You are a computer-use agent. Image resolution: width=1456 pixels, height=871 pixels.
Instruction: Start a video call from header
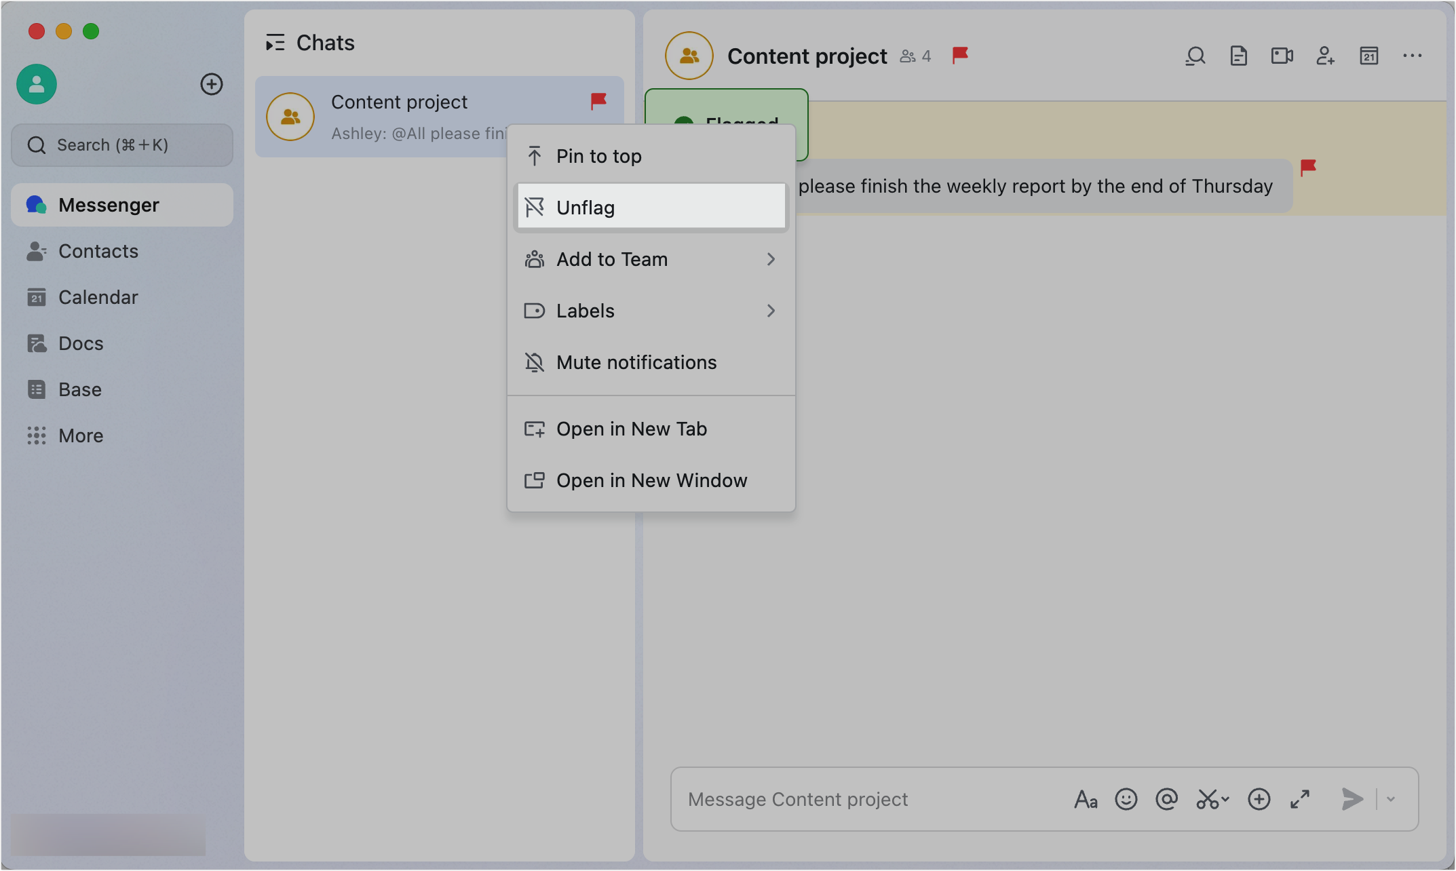coord(1282,56)
